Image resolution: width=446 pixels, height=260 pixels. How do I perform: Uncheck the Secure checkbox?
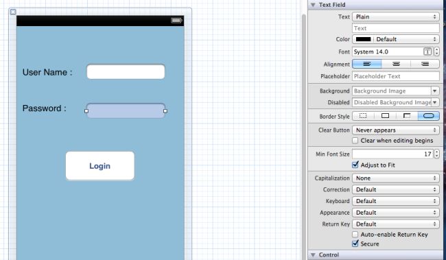(355, 244)
